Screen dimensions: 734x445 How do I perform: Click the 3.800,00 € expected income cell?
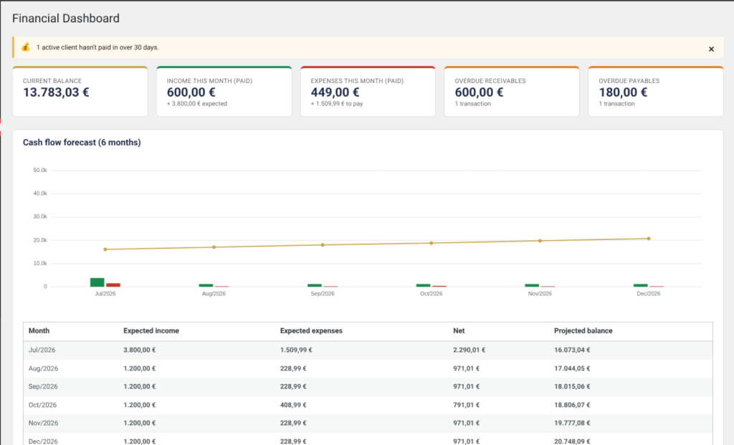pos(140,350)
